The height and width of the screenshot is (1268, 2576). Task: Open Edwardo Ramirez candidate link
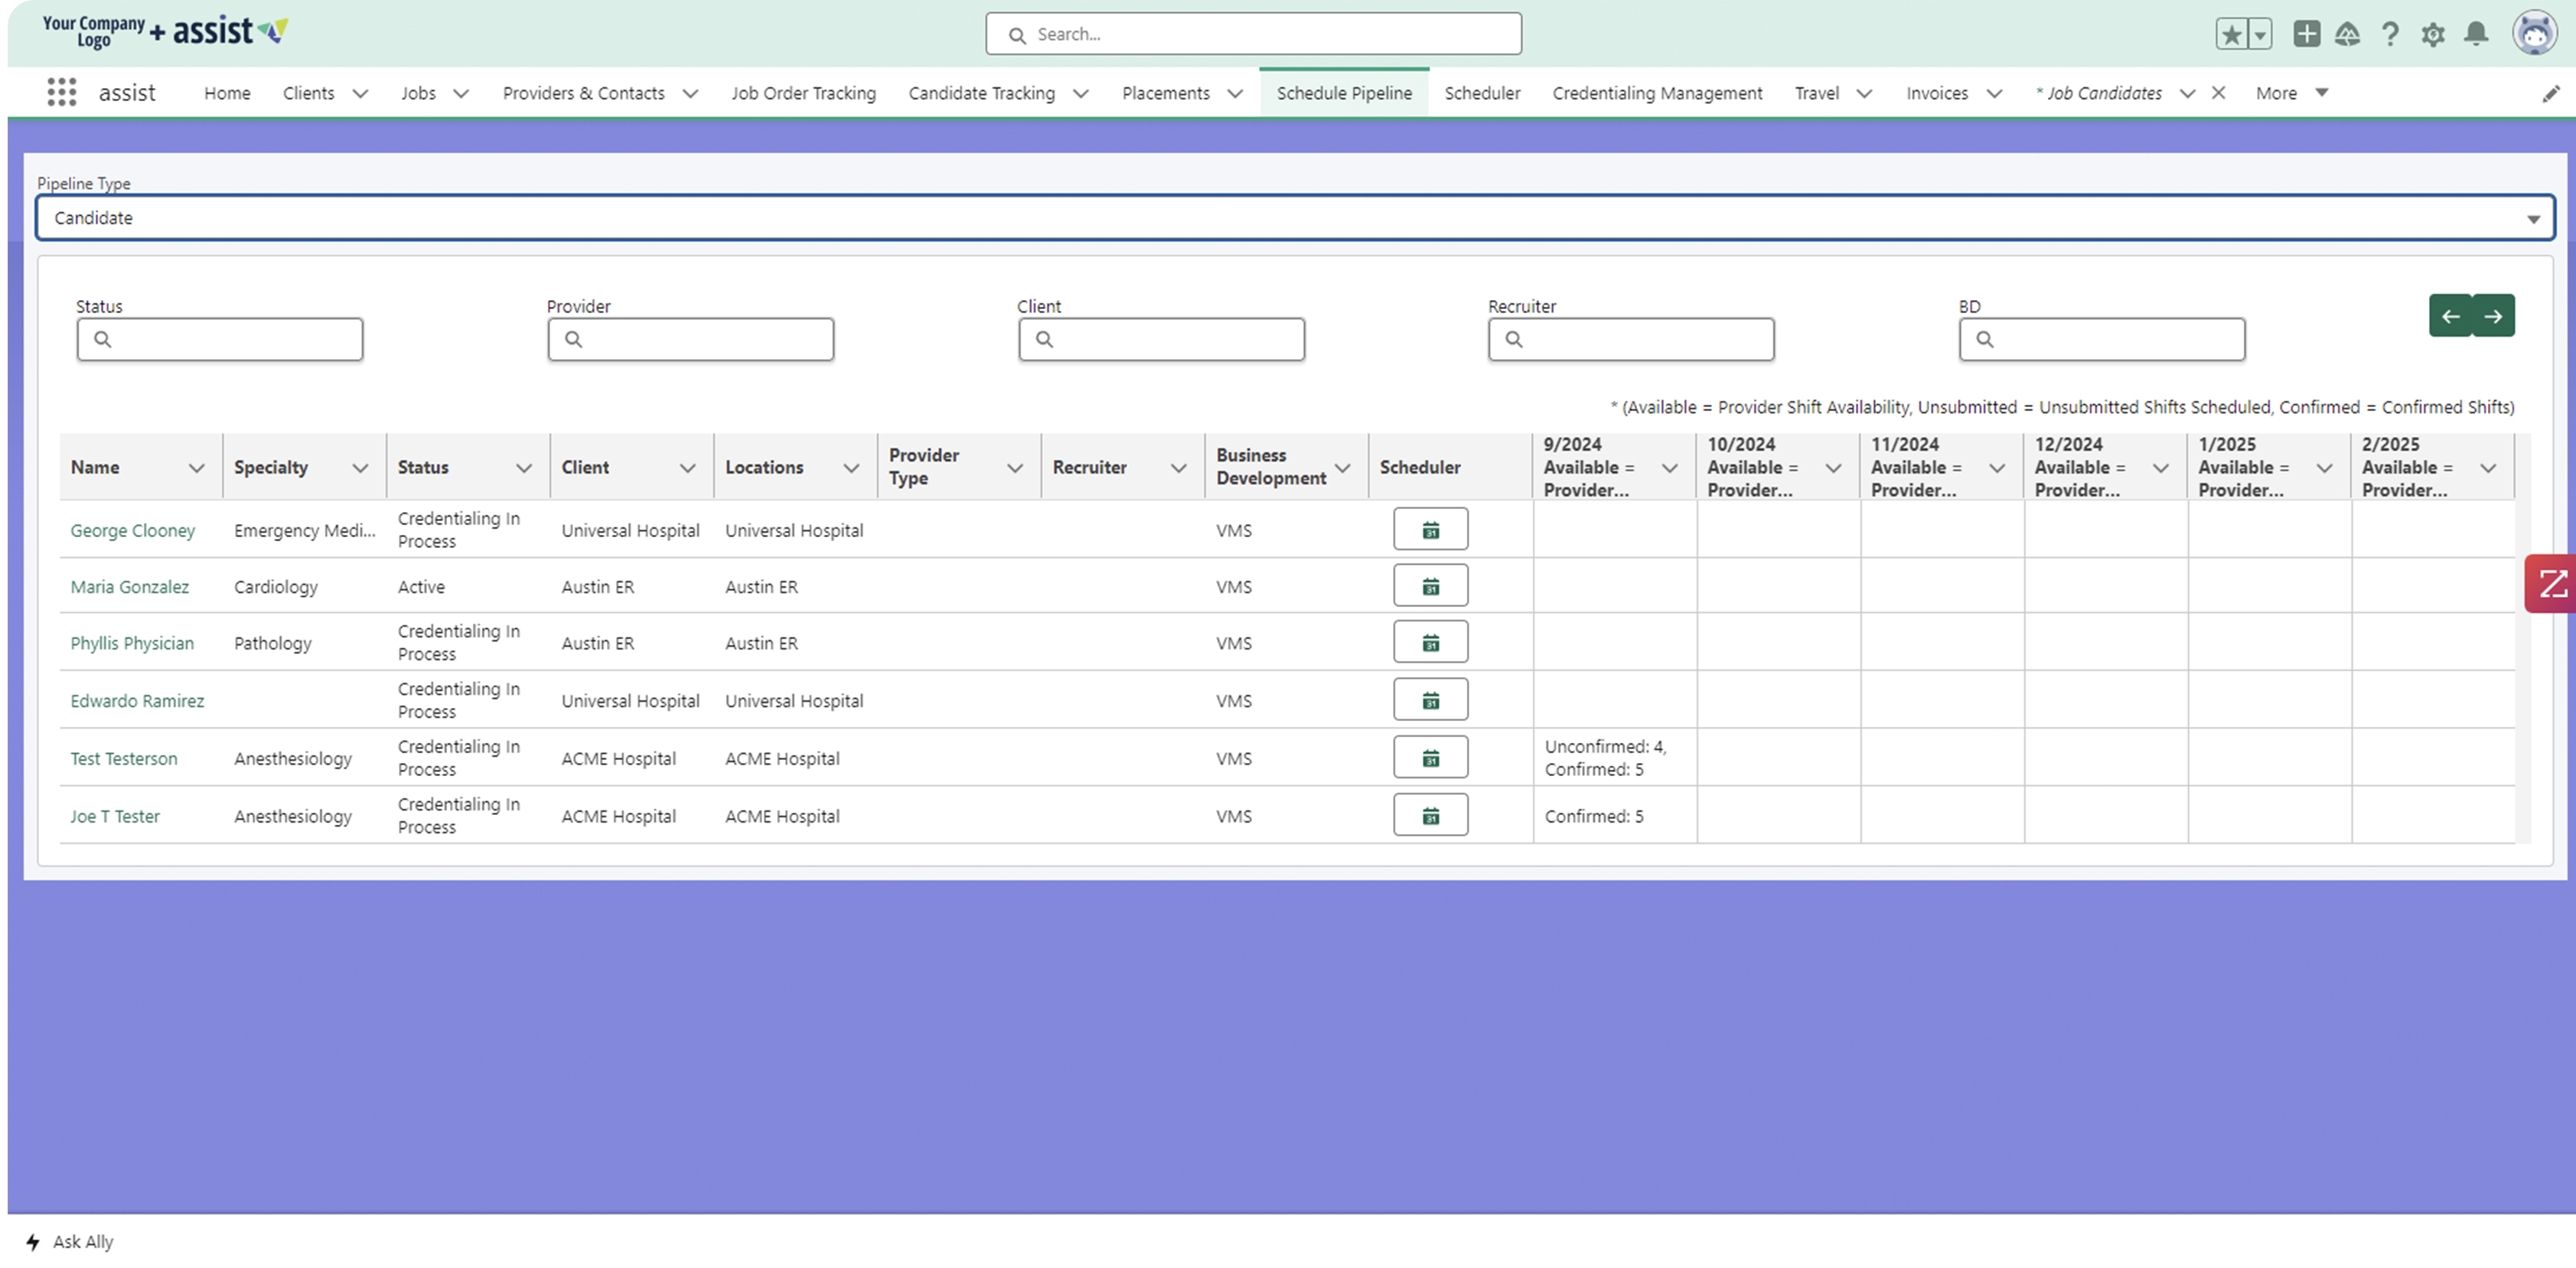click(137, 701)
